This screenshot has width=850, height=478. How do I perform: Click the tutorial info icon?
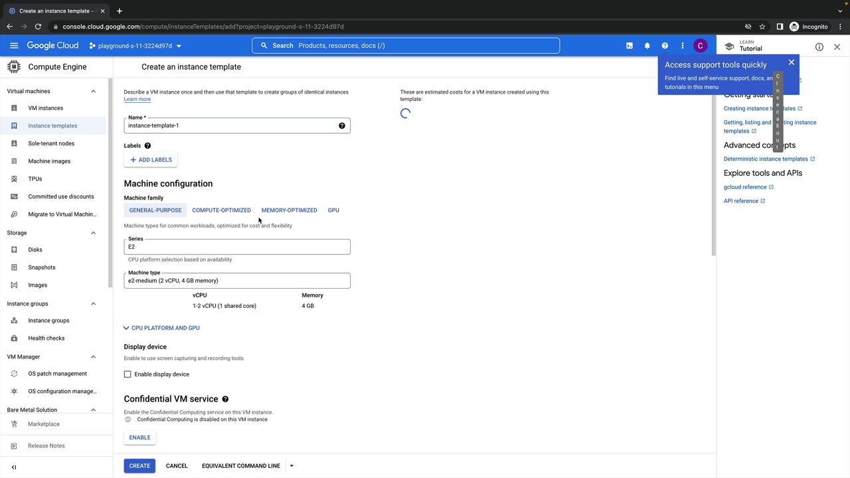pos(819,47)
